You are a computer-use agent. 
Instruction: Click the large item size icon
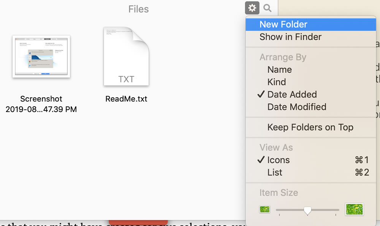[354, 209]
